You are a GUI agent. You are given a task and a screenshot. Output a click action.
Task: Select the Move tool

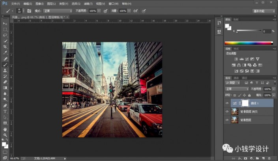pos(5,24)
